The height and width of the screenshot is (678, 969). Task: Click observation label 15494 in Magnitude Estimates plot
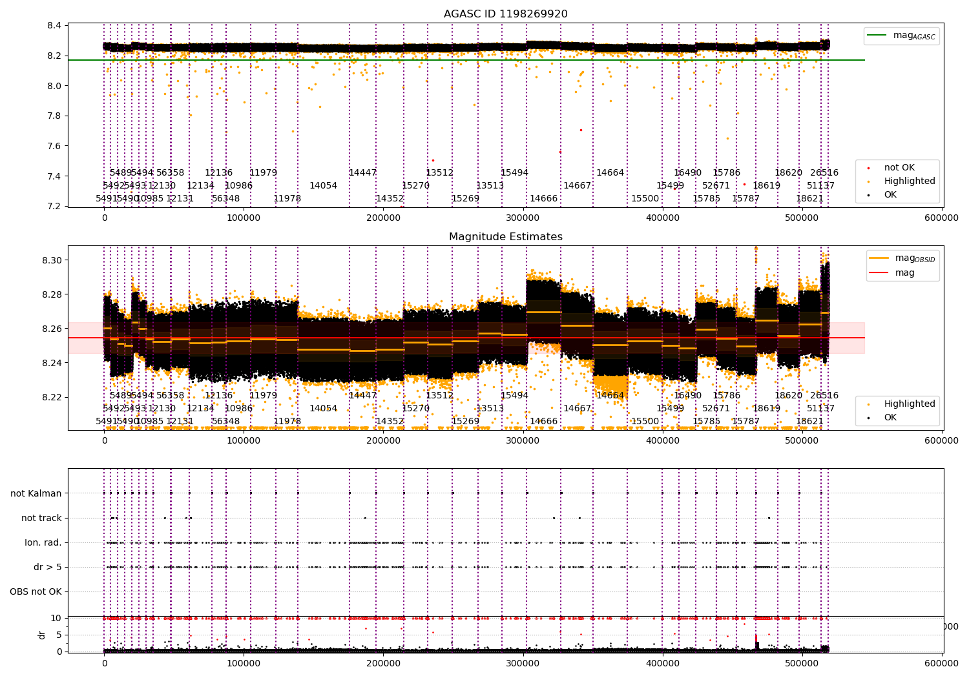[514, 396]
